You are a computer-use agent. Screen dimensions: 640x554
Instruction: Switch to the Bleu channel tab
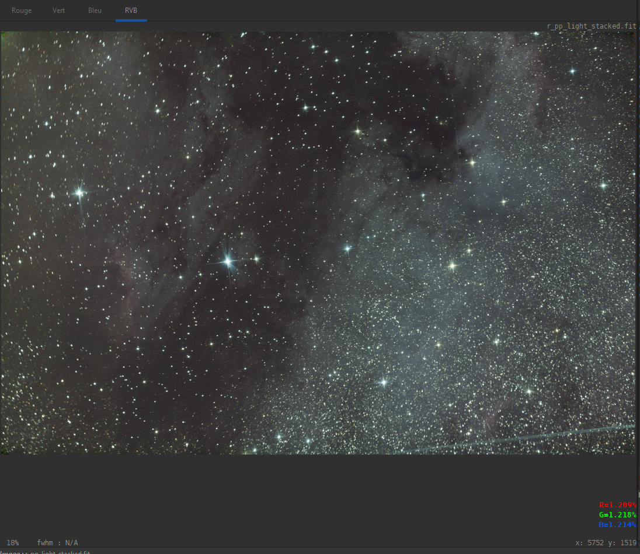click(x=95, y=10)
